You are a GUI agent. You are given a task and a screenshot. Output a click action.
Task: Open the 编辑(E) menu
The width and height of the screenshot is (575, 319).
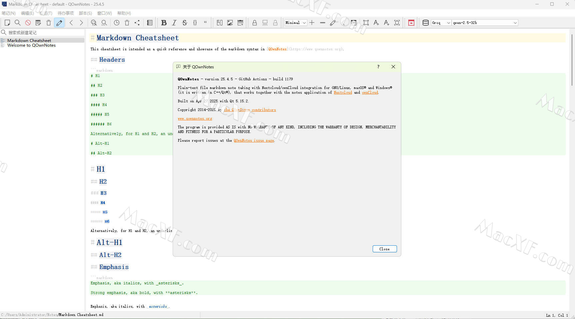(27, 13)
